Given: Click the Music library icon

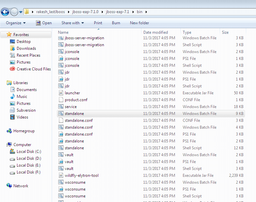Looking at the screenshot, I should pyautogui.click(x=12, y=97).
